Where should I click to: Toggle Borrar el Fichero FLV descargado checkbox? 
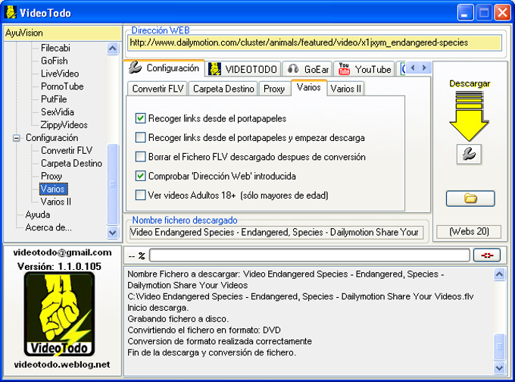(x=141, y=157)
